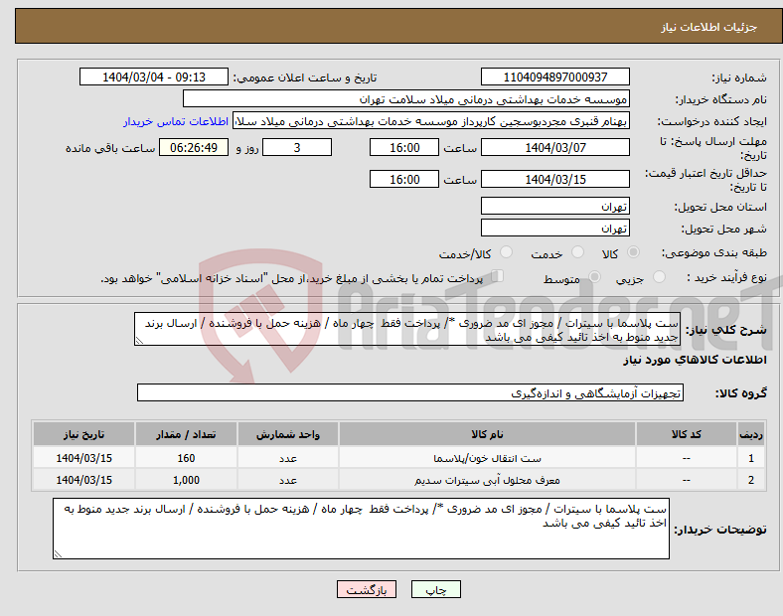Toggle the اسناد خزانه اسلامی payment checkbox
Viewport: 783px width, 616px height.
[x=498, y=276]
